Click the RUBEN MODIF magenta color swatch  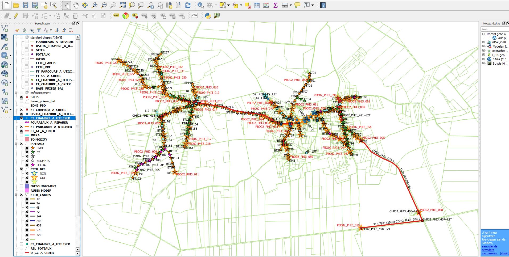click(27, 191)
